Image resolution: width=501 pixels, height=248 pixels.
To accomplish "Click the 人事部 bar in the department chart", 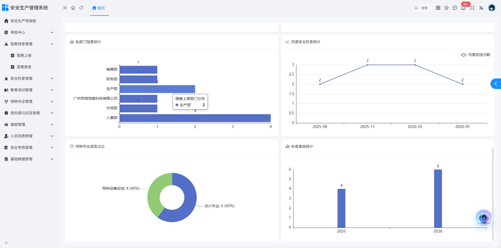I will 195,118.
